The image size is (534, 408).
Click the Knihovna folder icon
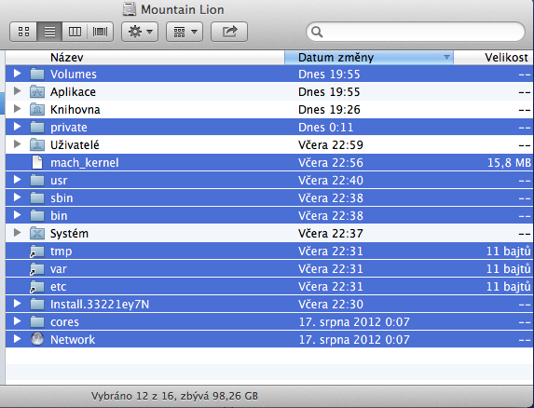[37, 109]
